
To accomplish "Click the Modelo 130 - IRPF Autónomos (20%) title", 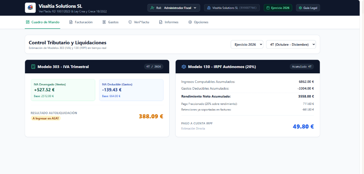I will 222,67.
